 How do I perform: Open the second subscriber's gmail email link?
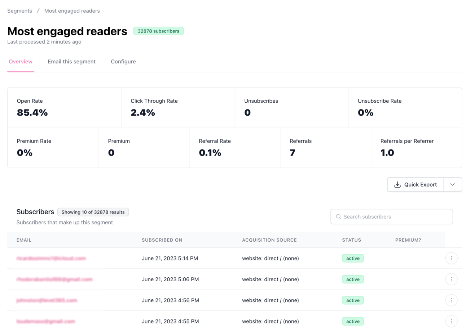(x=54, y=279)
